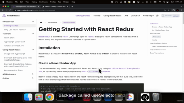Open Connect: Extracting Data with mapStateToProps
Image resolution: width=184 pixels, height=103 pixels.
pos(18,59)
